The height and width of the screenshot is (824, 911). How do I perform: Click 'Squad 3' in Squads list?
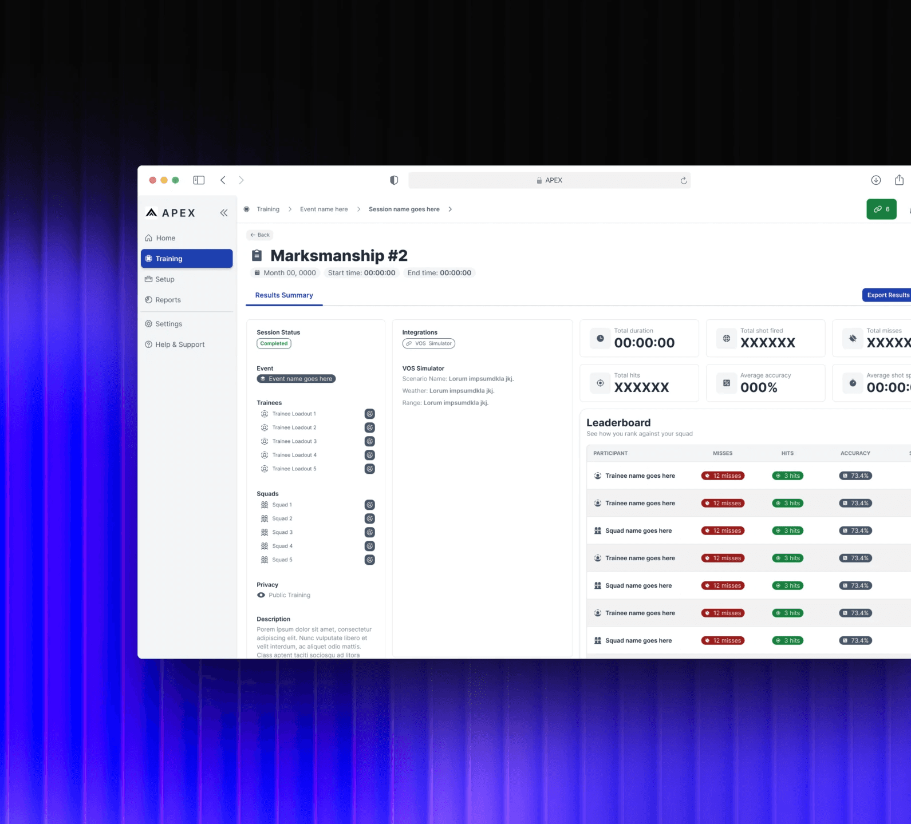[282, 532]
